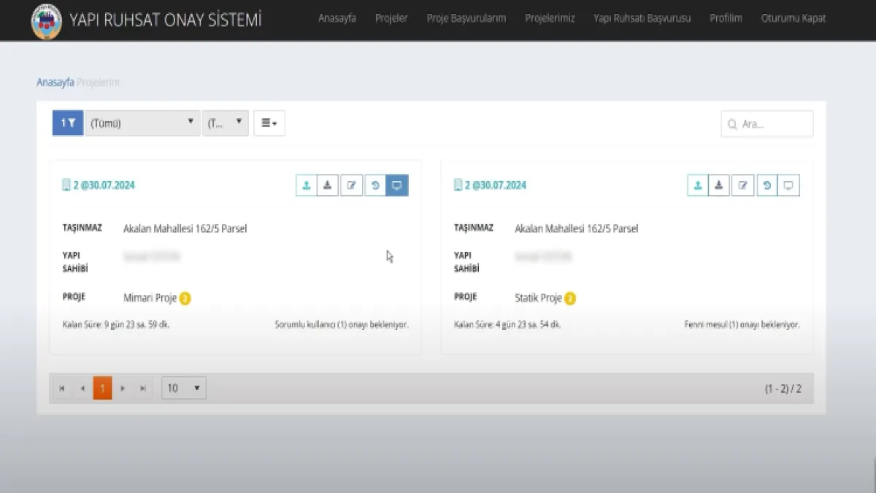Click the Anasayfa breadcrumb link

click(55, 83)
